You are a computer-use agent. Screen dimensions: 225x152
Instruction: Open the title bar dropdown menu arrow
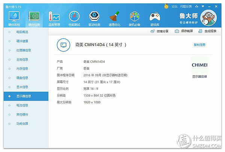203,6
